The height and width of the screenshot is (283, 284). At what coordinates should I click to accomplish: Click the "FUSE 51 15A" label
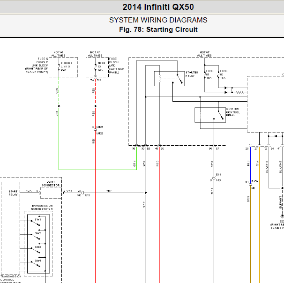click(210, 74)
